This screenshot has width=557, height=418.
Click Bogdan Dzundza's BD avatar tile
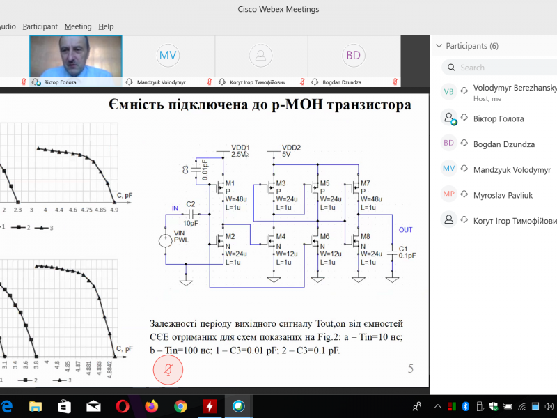coord(354,56)
